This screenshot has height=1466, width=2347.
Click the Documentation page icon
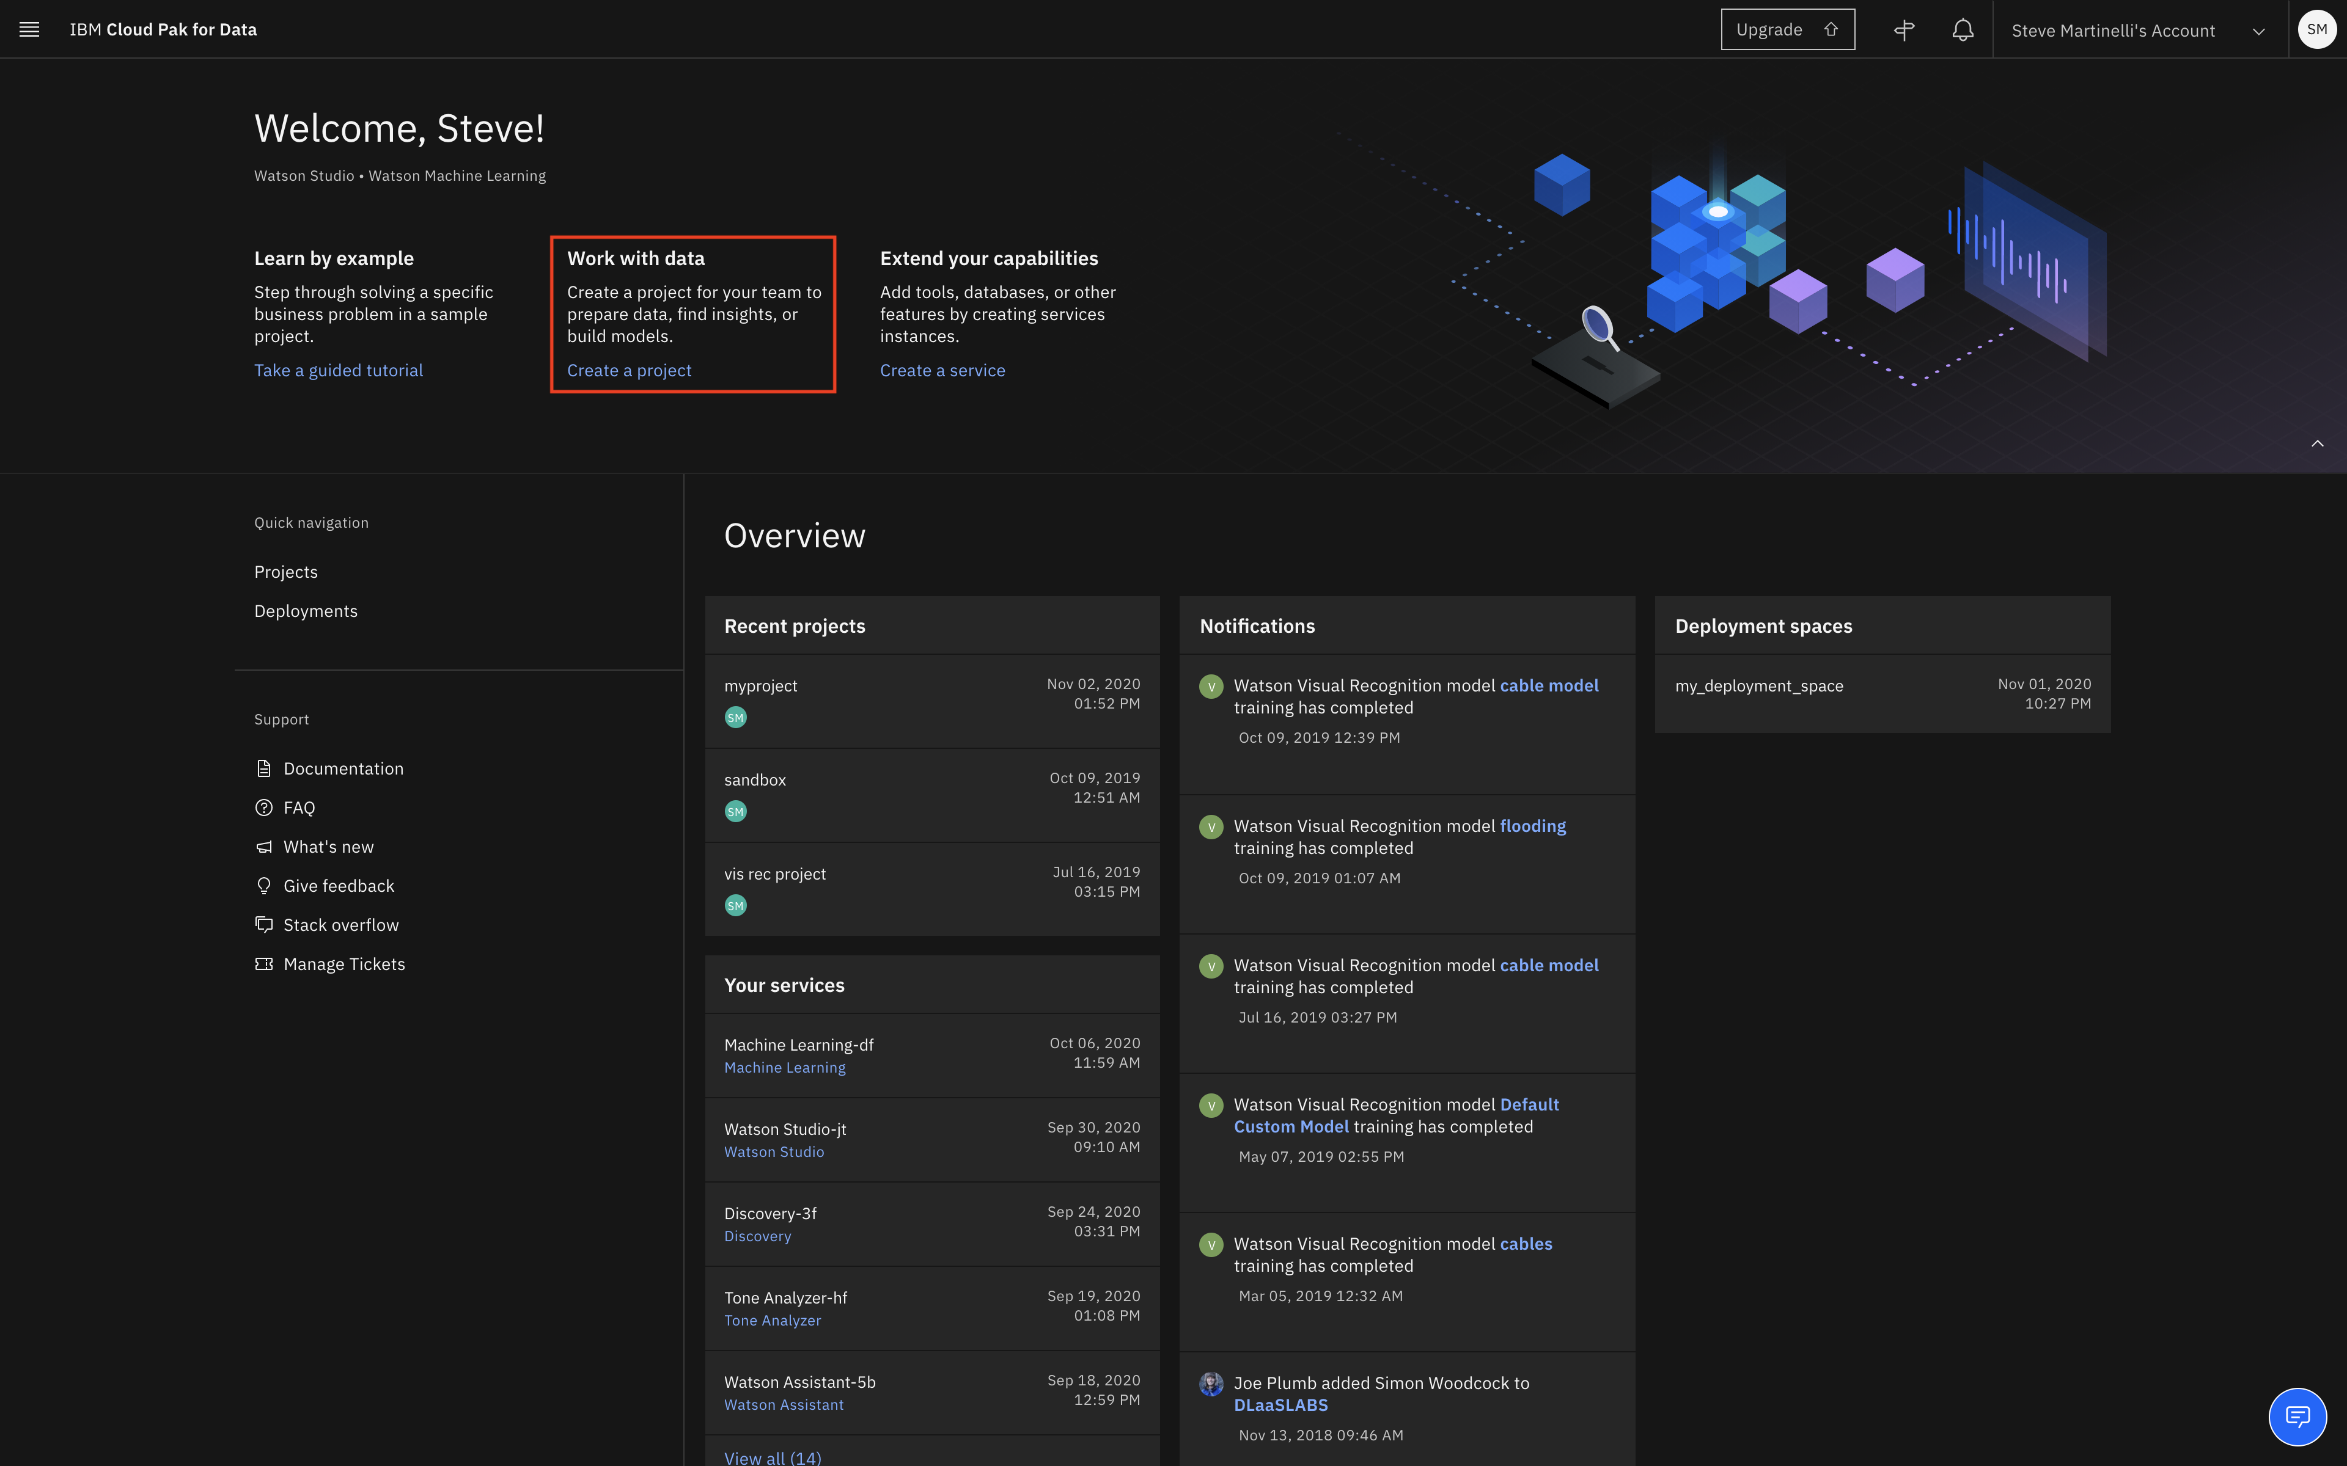pos(264,769)
